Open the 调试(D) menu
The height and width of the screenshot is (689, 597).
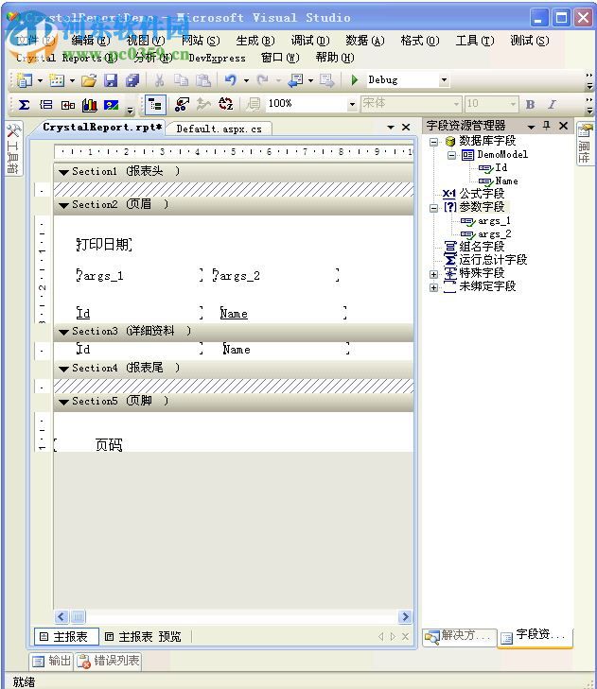(x=310, y=41)
